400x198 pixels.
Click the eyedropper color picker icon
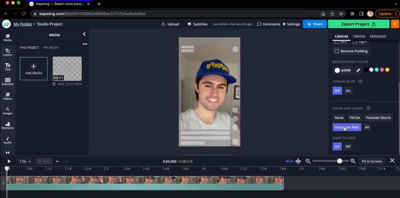point(358,70)
